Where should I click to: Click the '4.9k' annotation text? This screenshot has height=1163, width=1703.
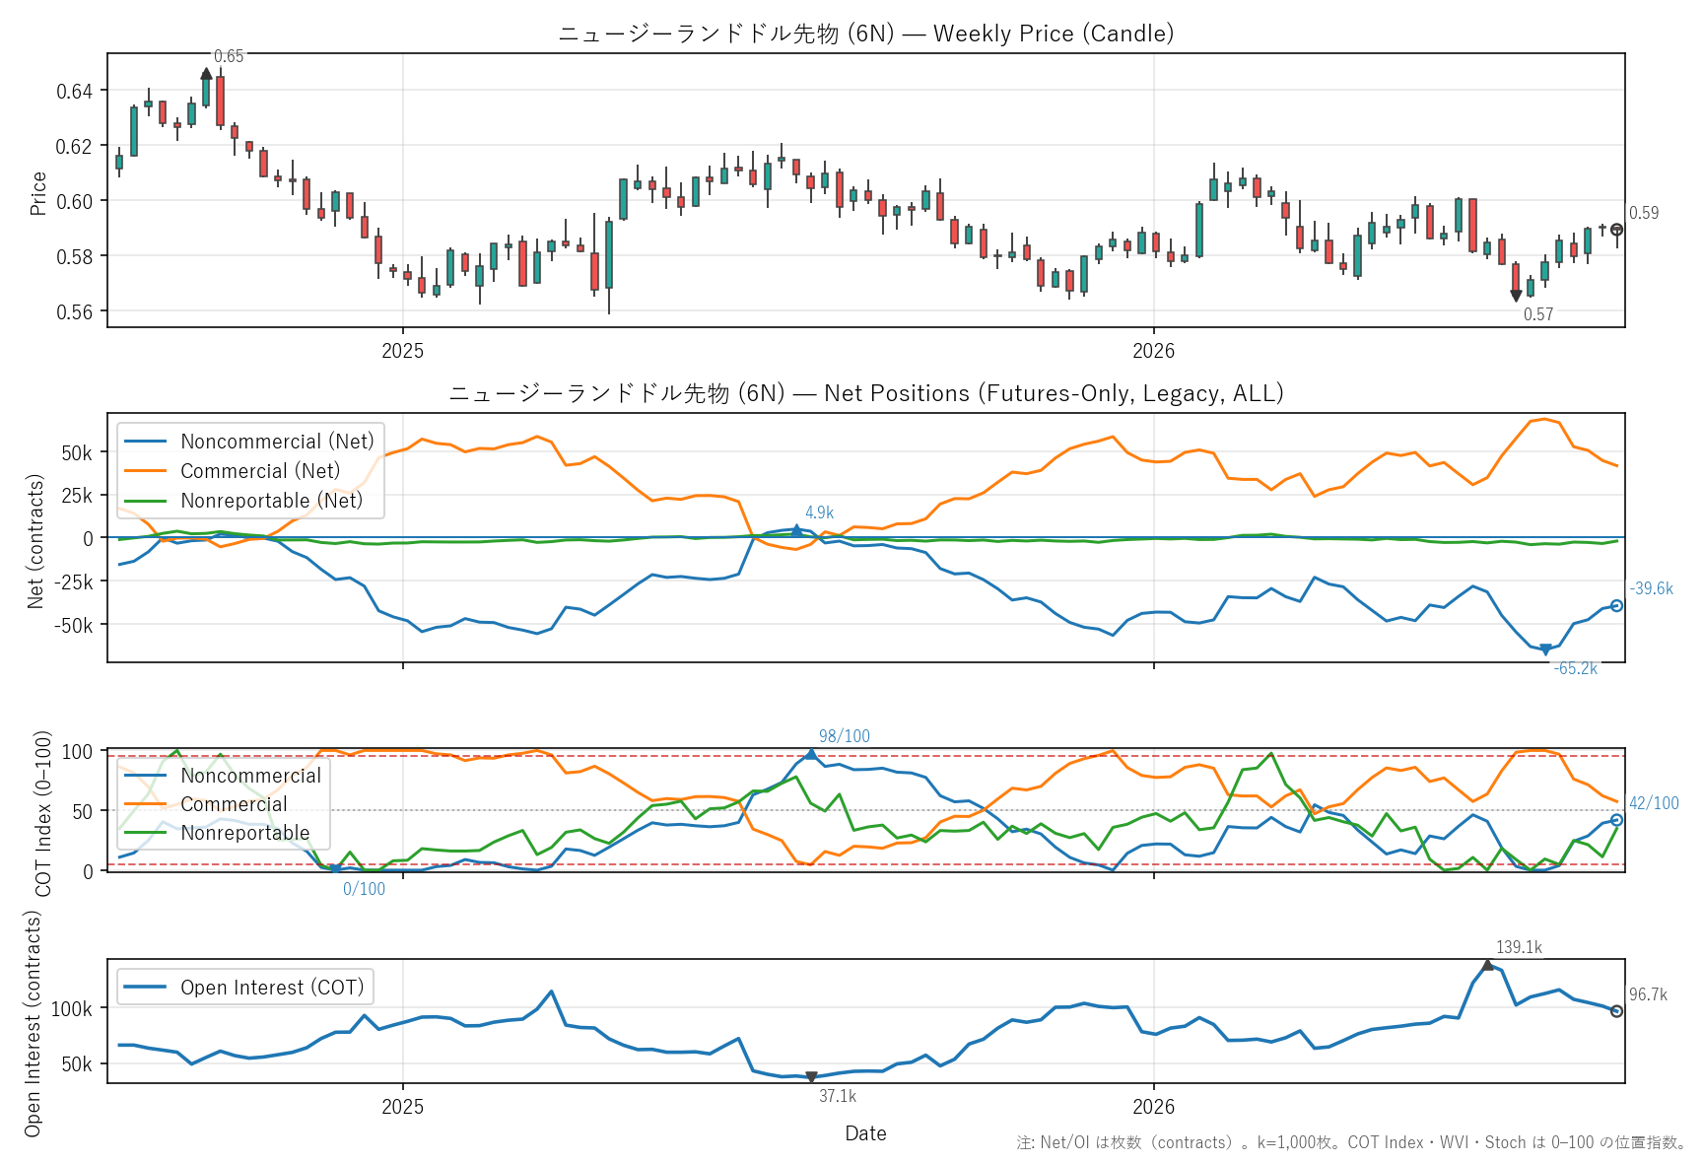819,513
